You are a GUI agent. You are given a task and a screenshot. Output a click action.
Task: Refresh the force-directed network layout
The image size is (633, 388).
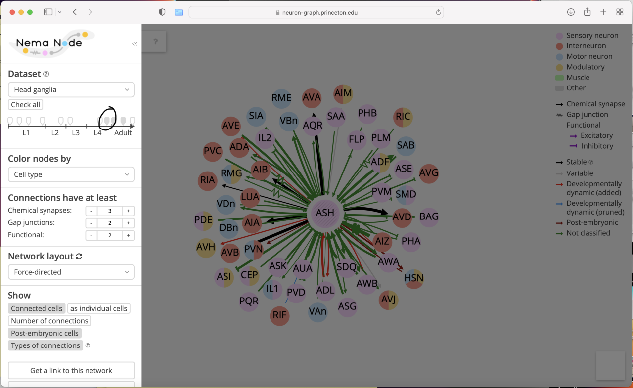click(x=79, y=256)
